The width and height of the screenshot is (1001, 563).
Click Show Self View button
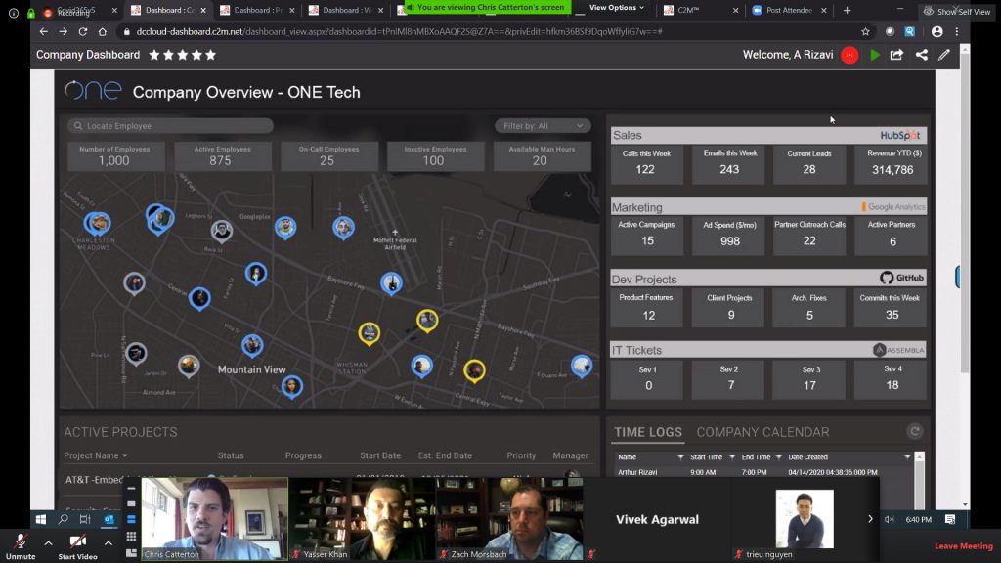pos(957,12)
